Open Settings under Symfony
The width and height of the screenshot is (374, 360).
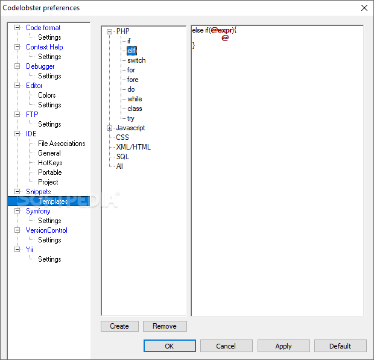pyautogui.click(x=49, y=221)
